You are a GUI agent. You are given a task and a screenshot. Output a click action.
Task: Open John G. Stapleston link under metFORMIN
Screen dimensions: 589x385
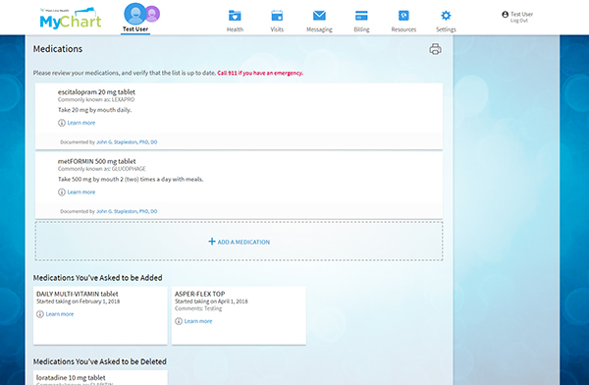click(x=127, y=211)
